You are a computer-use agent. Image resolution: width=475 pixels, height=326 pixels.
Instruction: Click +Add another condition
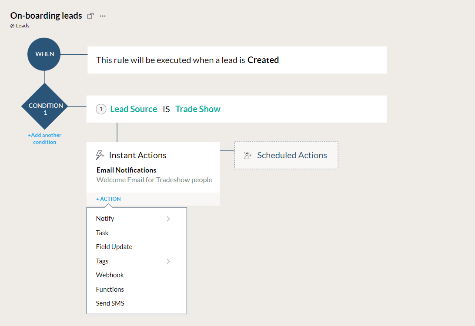pyautogui.click(x=44, y=138)
